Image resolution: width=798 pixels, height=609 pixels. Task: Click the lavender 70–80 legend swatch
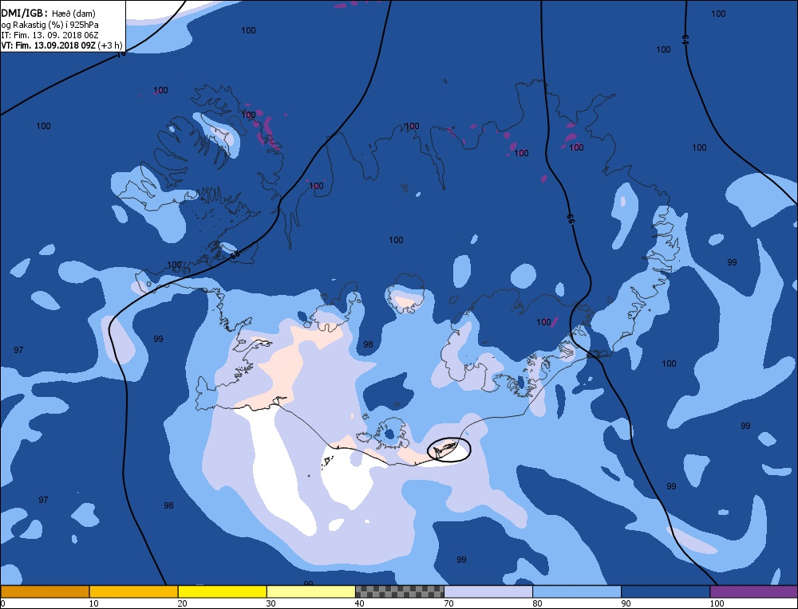[488, 591]
